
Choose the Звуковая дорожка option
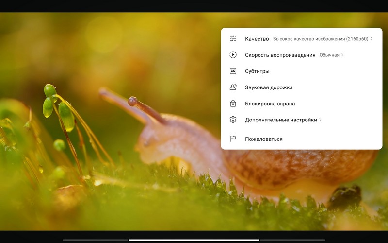(x=269, y=87)
